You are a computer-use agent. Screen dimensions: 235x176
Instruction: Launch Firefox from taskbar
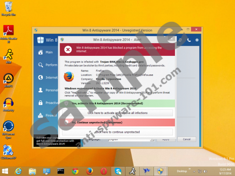coord(89,171)
